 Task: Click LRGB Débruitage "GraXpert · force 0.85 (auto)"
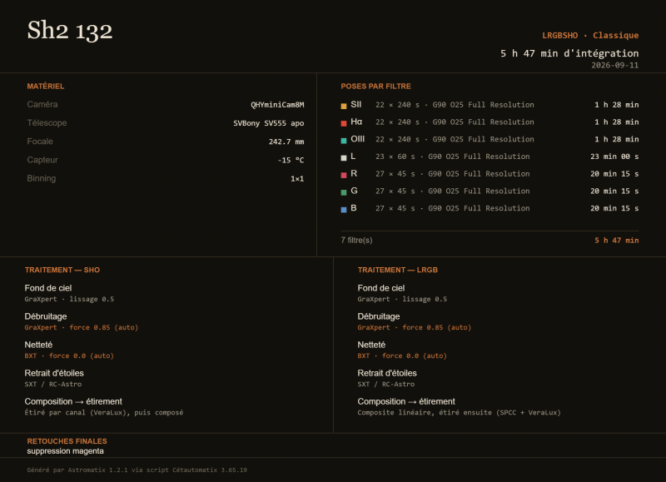click(415, 327)
